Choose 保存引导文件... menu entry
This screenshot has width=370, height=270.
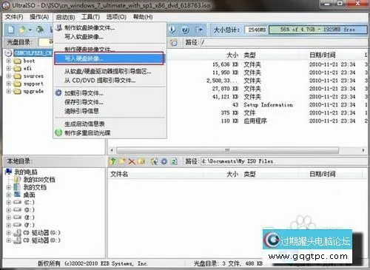[x=110, y=102]
